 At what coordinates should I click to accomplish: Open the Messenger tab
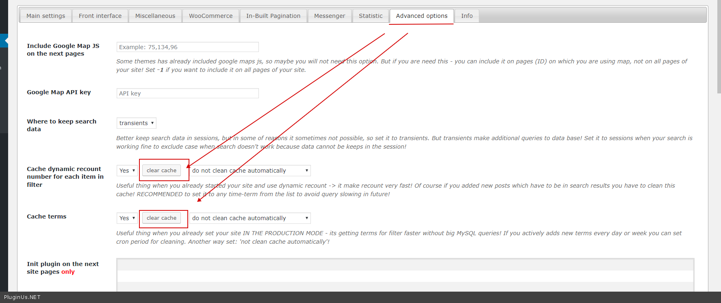point(330,16)
